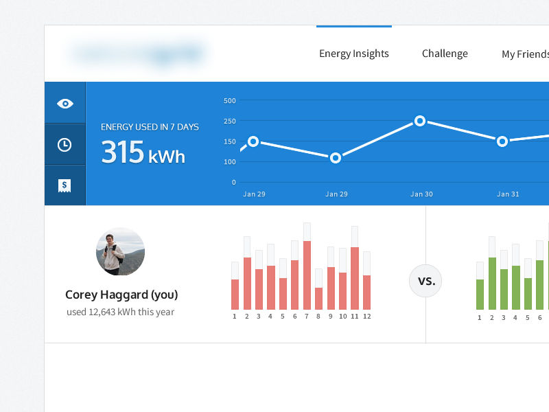Image resolution: width=549 pixels, height=412 pixels.
Task: Click the red bar for month 11
Action: coord(355,278)
